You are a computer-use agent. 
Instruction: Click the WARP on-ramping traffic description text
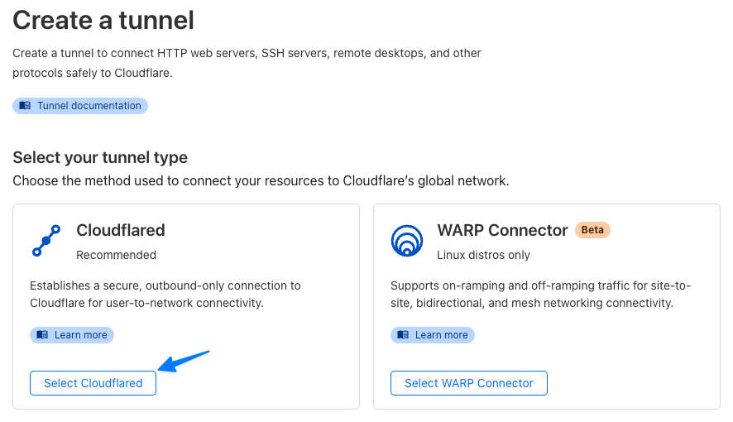pyautogui.click(x=540, y=295)
